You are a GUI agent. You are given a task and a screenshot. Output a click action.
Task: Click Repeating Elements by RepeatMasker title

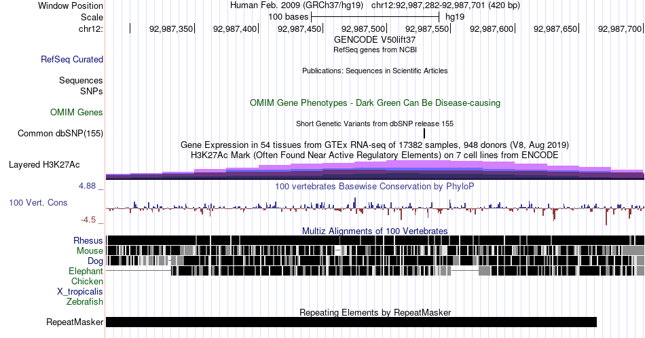pyautogui.click(x=375, y=312)
